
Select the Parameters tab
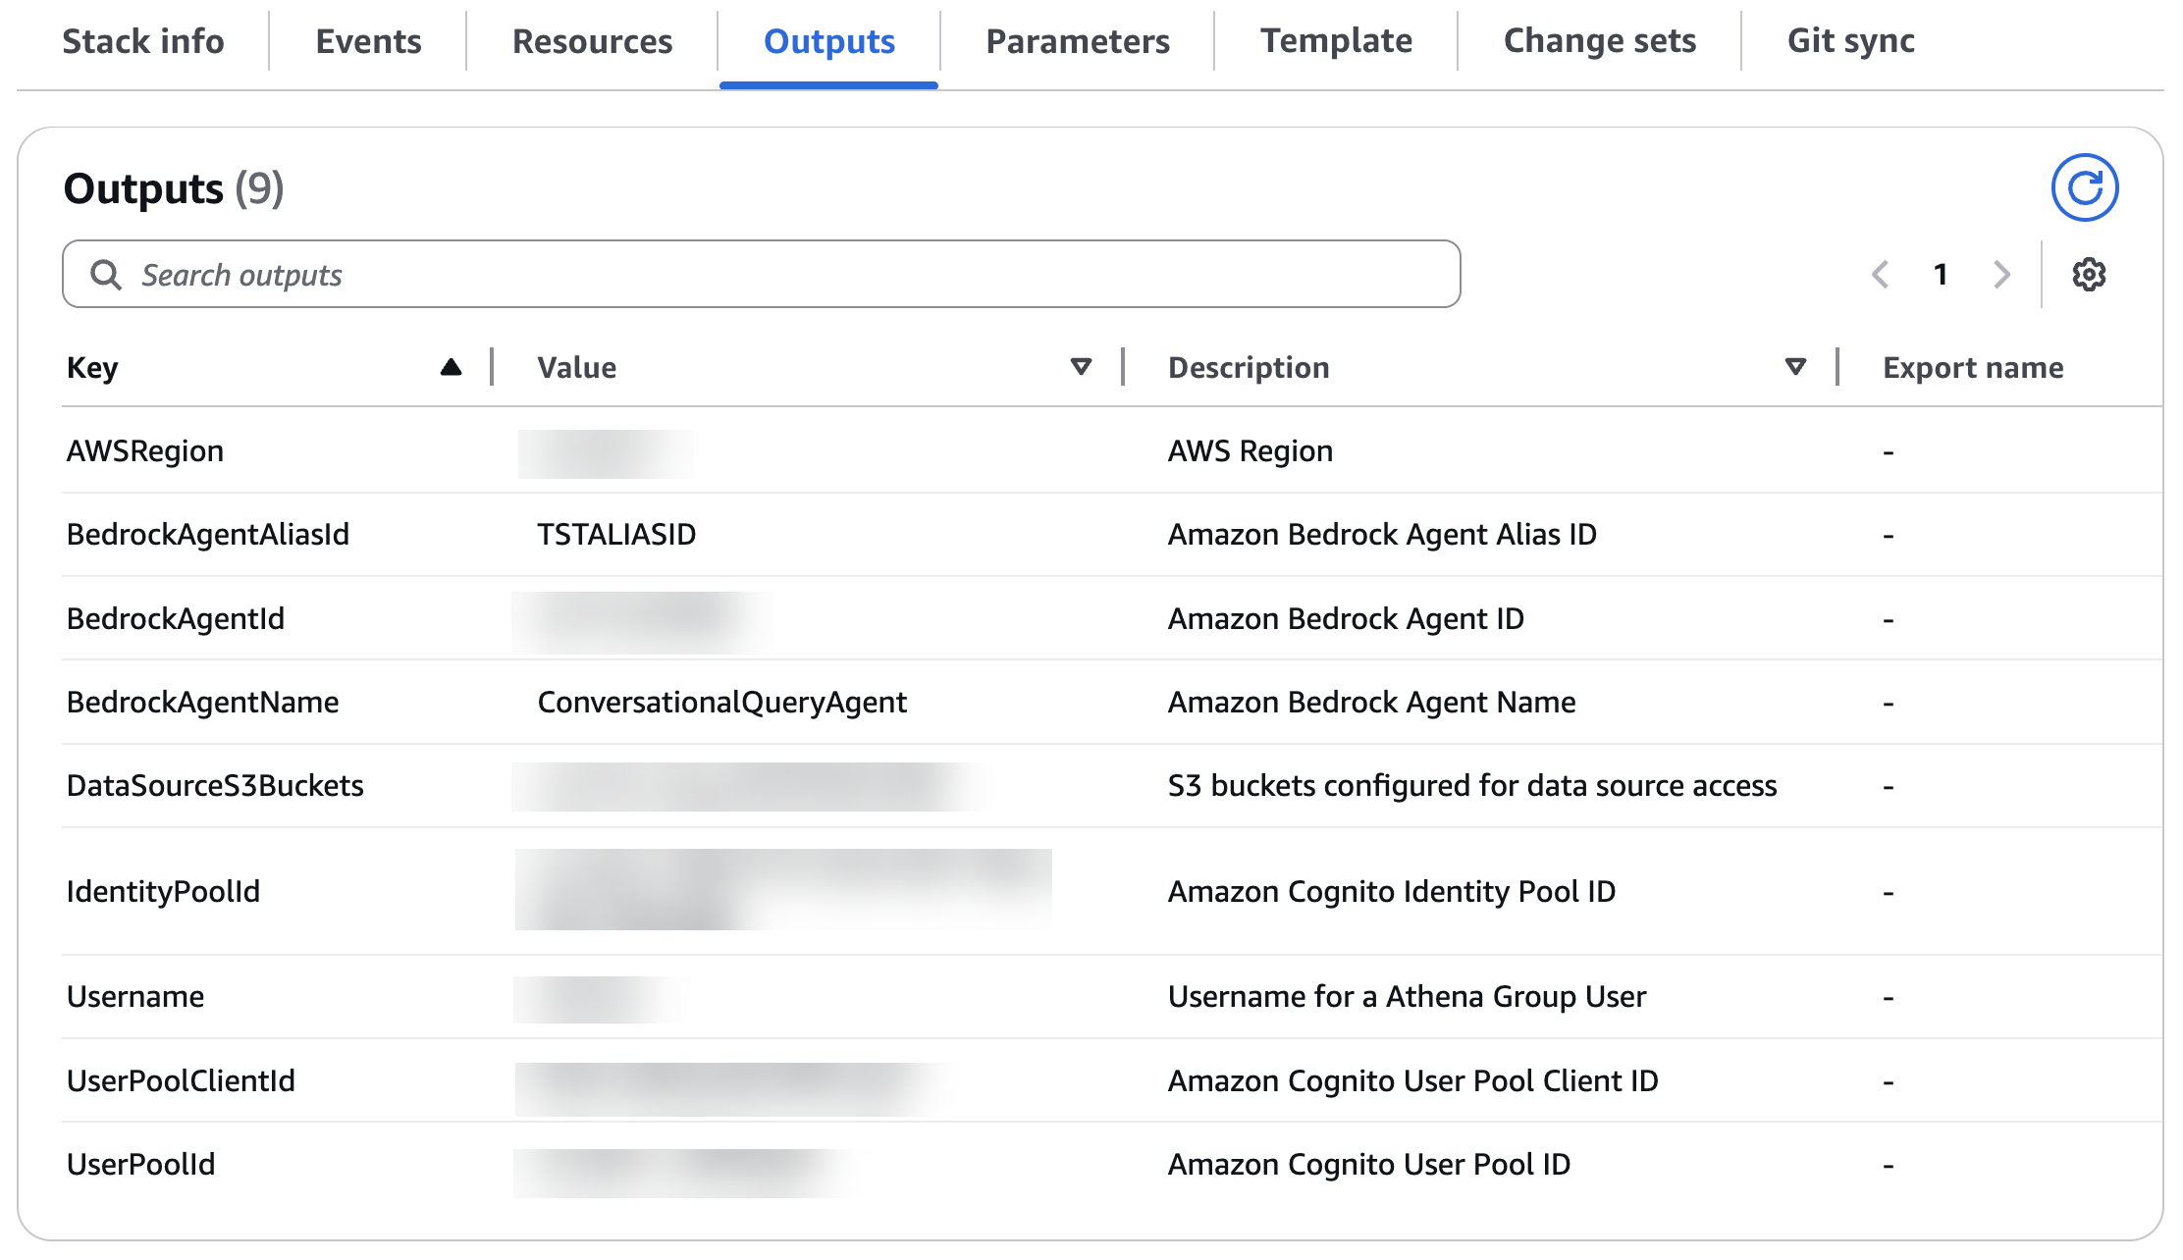coord(1077,41)
